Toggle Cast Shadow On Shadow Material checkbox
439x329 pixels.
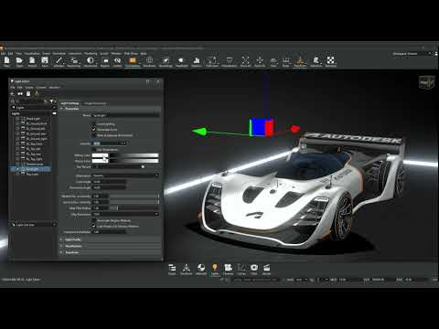[94, 226]
